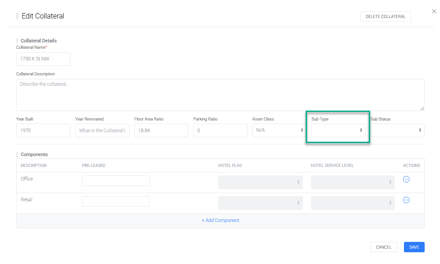
Task: Open Hotel Flag dropdown for Office
Action: point(260,182)
